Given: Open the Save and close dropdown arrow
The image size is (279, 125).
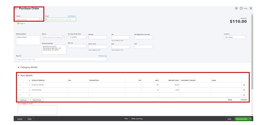Looking at the screenshot, I should point(251,119).
